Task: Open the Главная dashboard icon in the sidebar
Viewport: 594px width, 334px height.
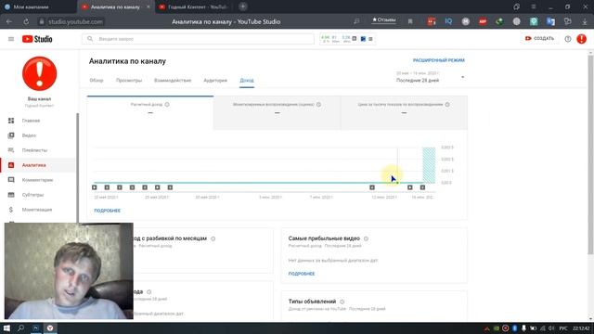Action: (11, 121)
